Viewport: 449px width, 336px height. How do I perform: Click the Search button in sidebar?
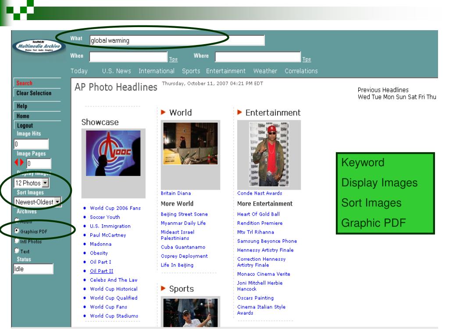point(37,83)
